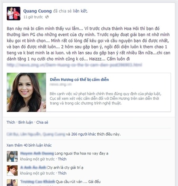Click Bình luận to comment
The height and width of the screenshot is (186, 178).
[26, 123]
